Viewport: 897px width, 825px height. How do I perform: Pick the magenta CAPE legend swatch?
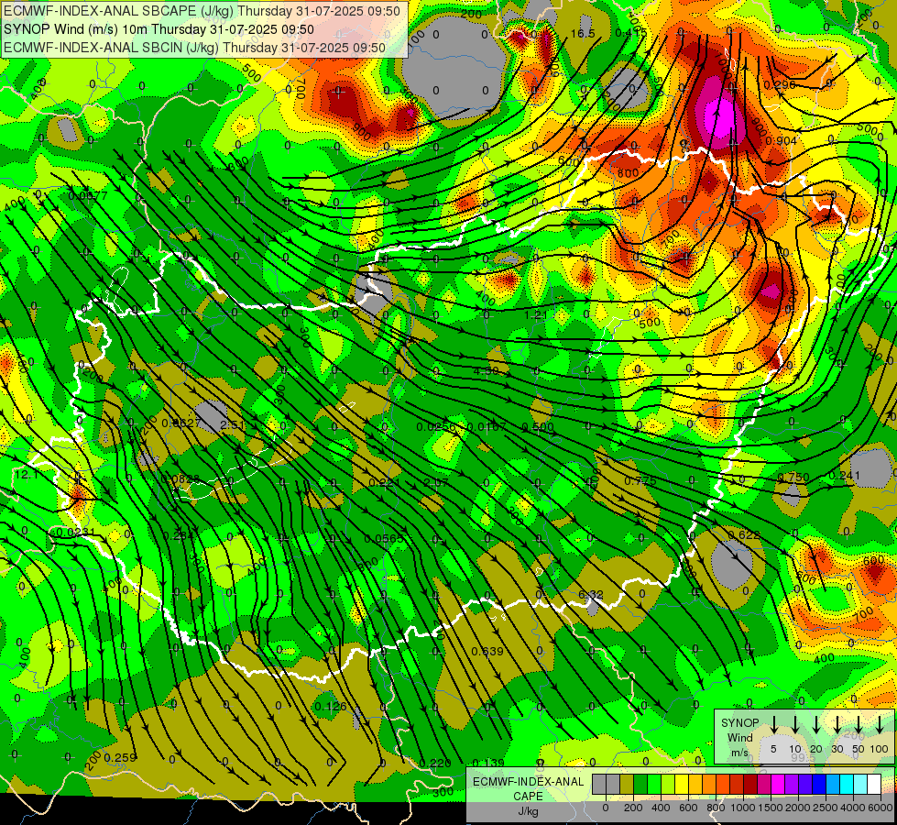click(x=778, y=784)
